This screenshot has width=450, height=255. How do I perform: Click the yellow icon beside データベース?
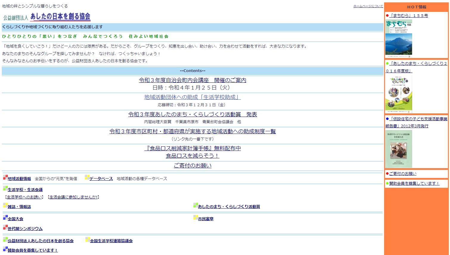[x=87, y=177]
